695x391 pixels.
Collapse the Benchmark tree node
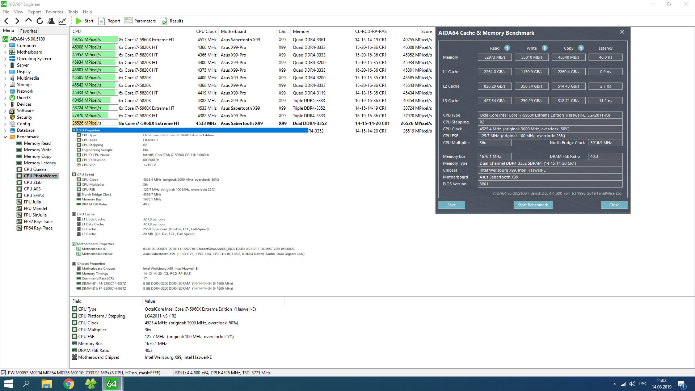[5, 137]
